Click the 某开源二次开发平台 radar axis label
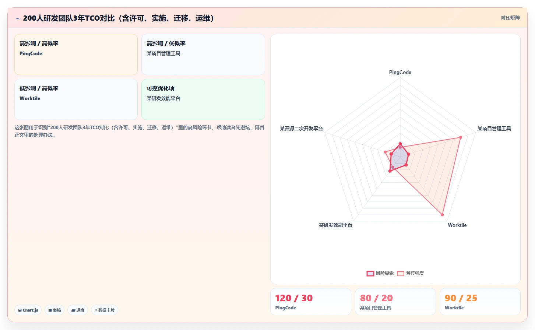Viewport: 535px width, 330px height. 301,129
